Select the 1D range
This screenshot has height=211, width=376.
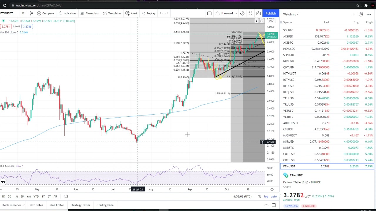3,196
